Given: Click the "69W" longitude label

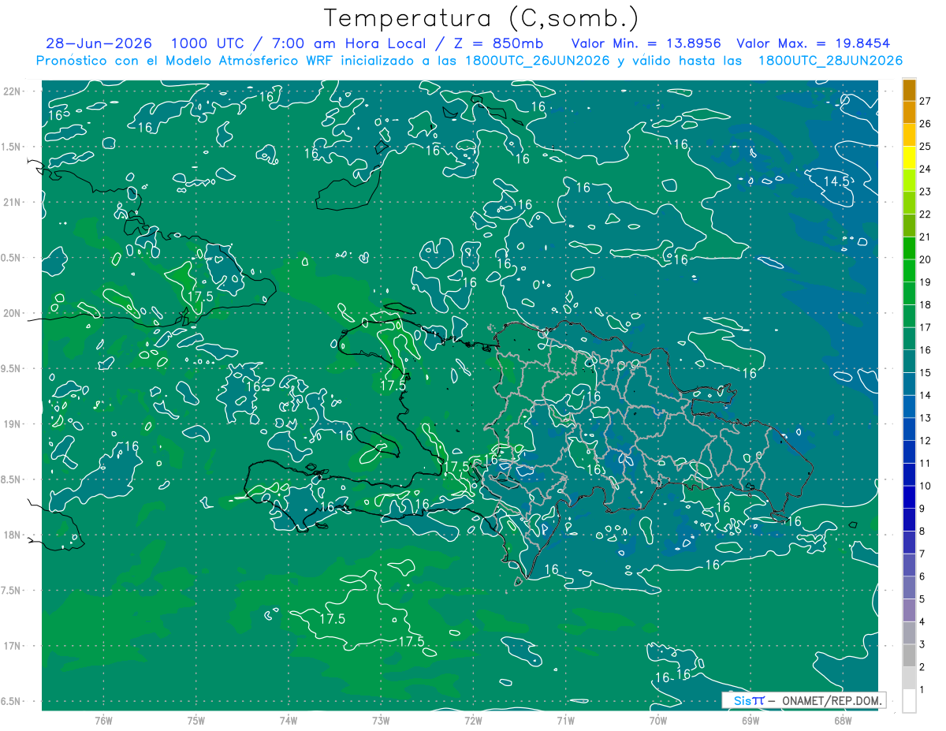Looking at the screenshot, I should [750, 720].
